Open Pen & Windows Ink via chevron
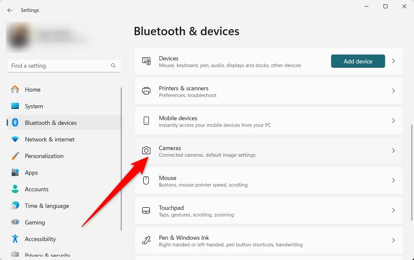The height and width of the screenshot is (260, 414). pos(393,240)
